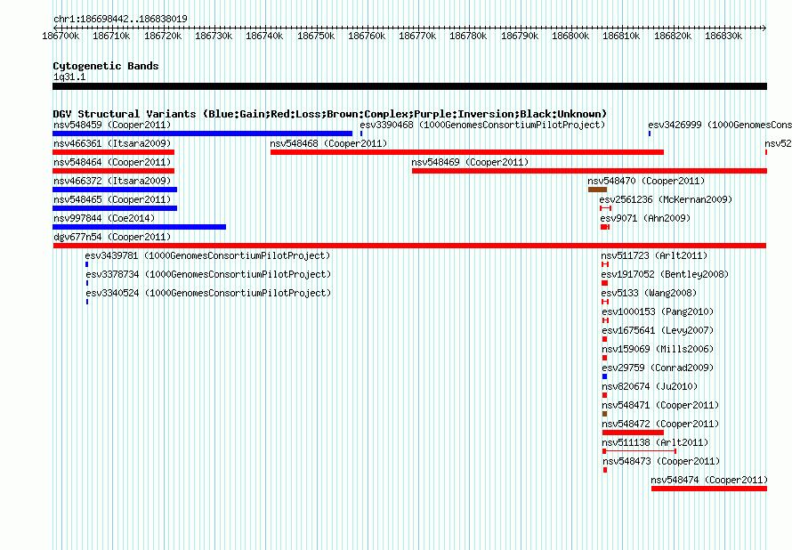This screenshot has width=792, height=550.
Task: Select the nsv548470 (Cooper2011) label
Action: click(x=646, y=181)
